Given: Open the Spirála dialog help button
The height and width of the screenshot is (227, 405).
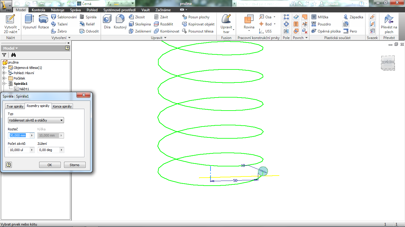Looking at the screenshot, I should [x=8, y=165].
